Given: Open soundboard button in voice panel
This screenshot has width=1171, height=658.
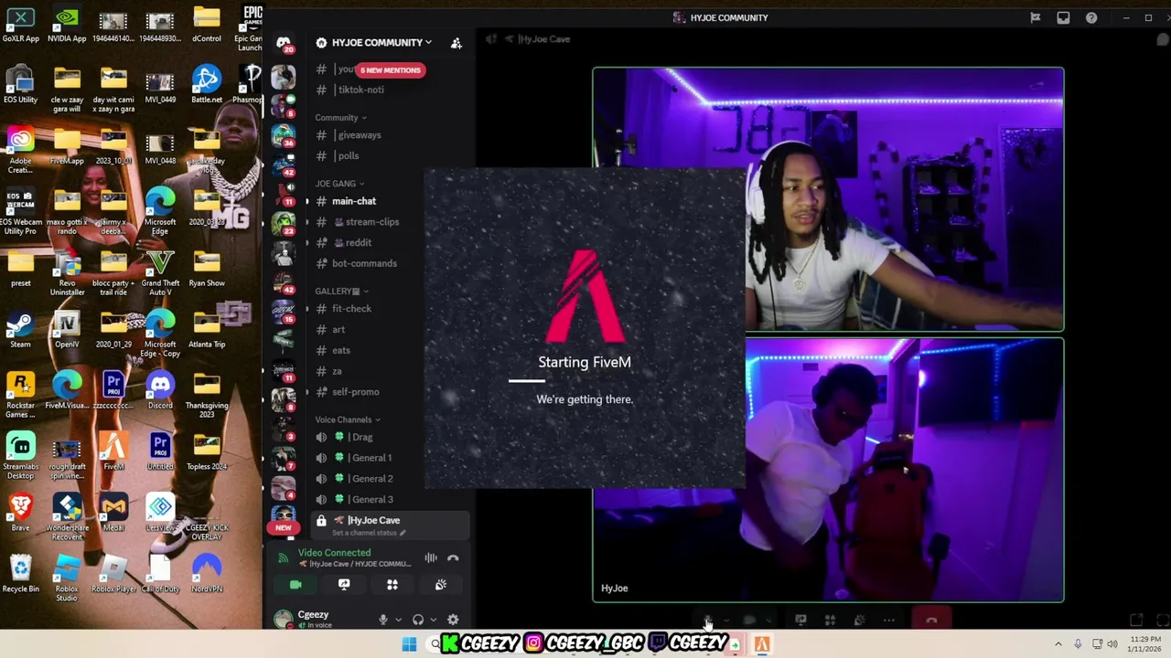Looking at the screenshot, I should click(441, 585).
